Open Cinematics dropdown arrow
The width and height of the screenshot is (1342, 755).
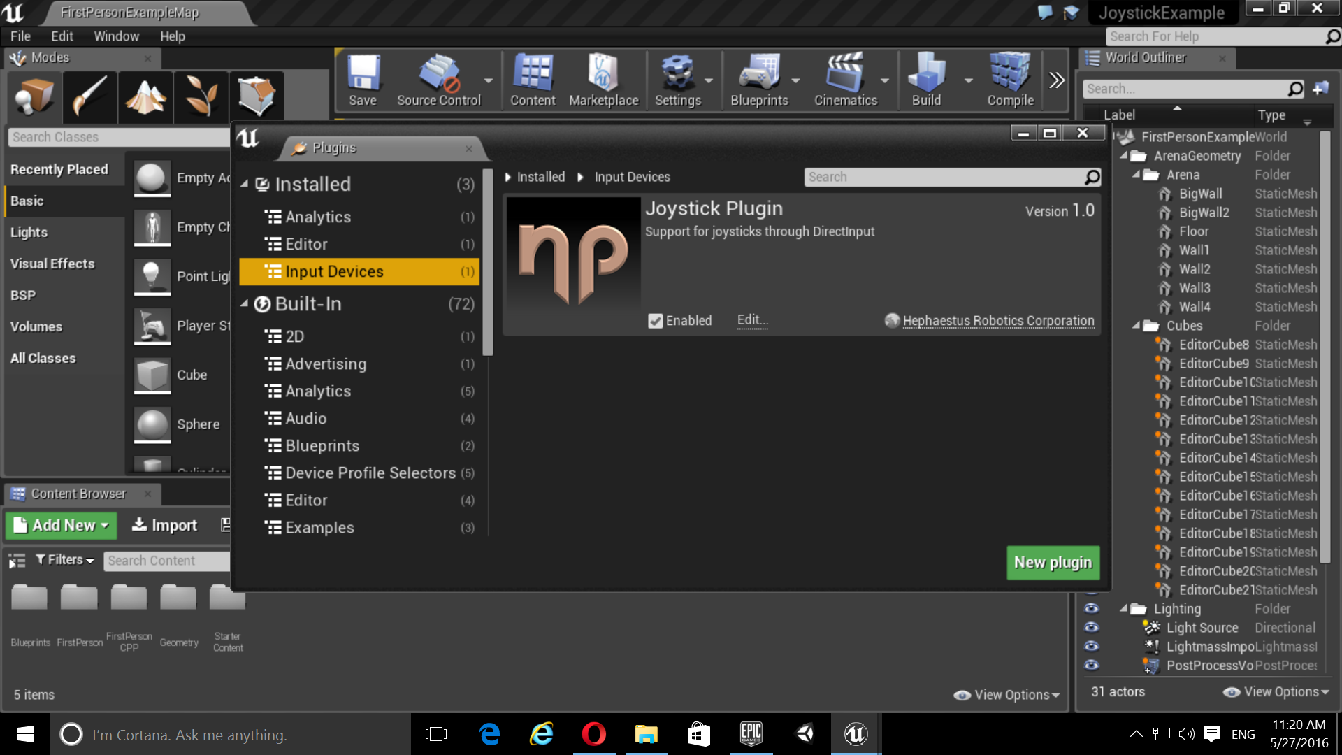885,81
